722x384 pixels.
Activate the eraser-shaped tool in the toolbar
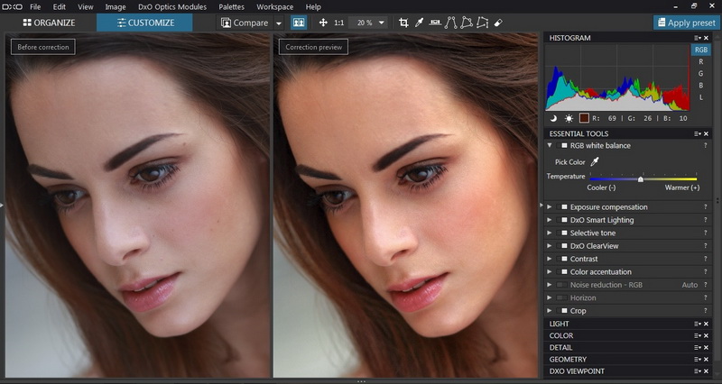coord(498,23)
